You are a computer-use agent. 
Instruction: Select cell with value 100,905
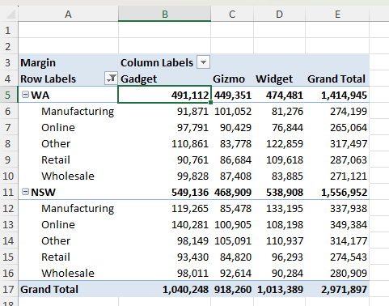[x=232, y=224]
